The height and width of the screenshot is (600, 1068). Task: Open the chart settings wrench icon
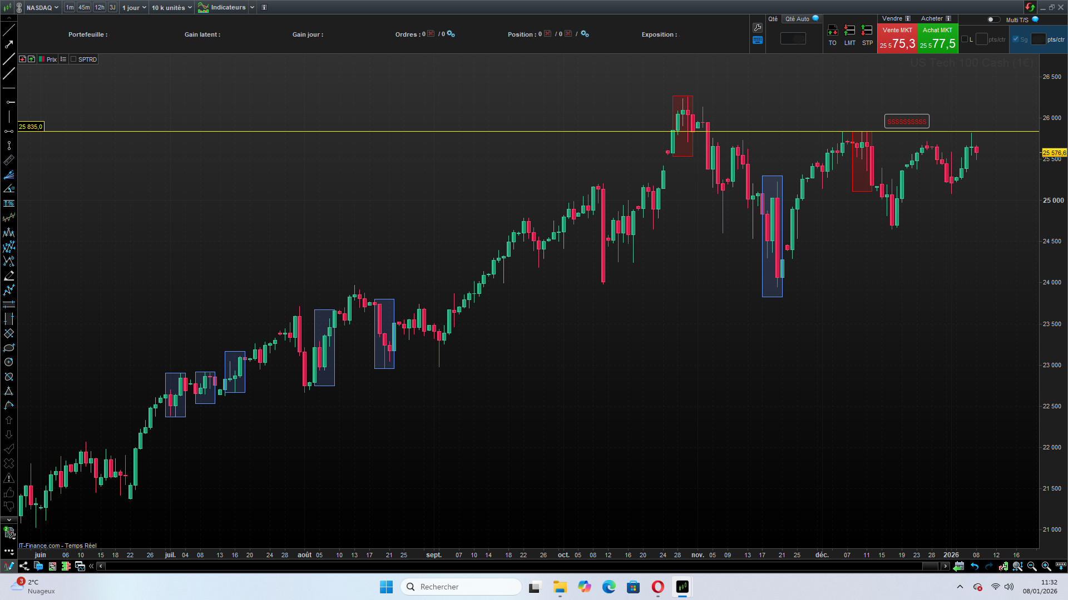coord(758,28)
